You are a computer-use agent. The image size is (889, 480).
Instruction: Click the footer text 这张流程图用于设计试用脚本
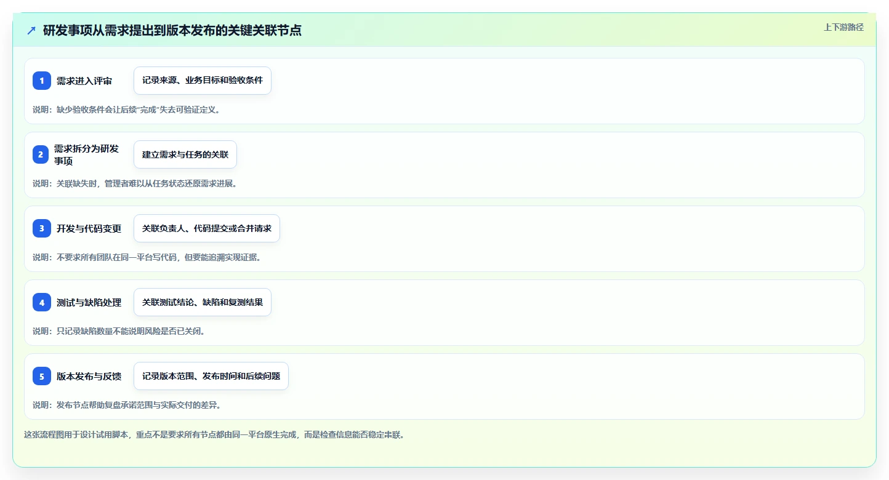(214, 434)
